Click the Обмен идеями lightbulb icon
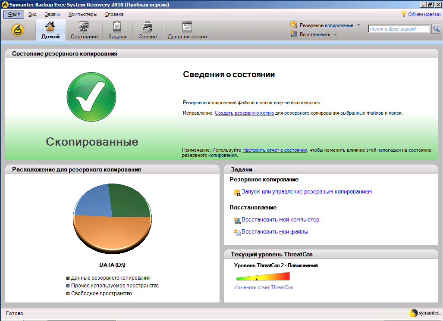Viewport: 443px width, 321px height. click(404, 14)
